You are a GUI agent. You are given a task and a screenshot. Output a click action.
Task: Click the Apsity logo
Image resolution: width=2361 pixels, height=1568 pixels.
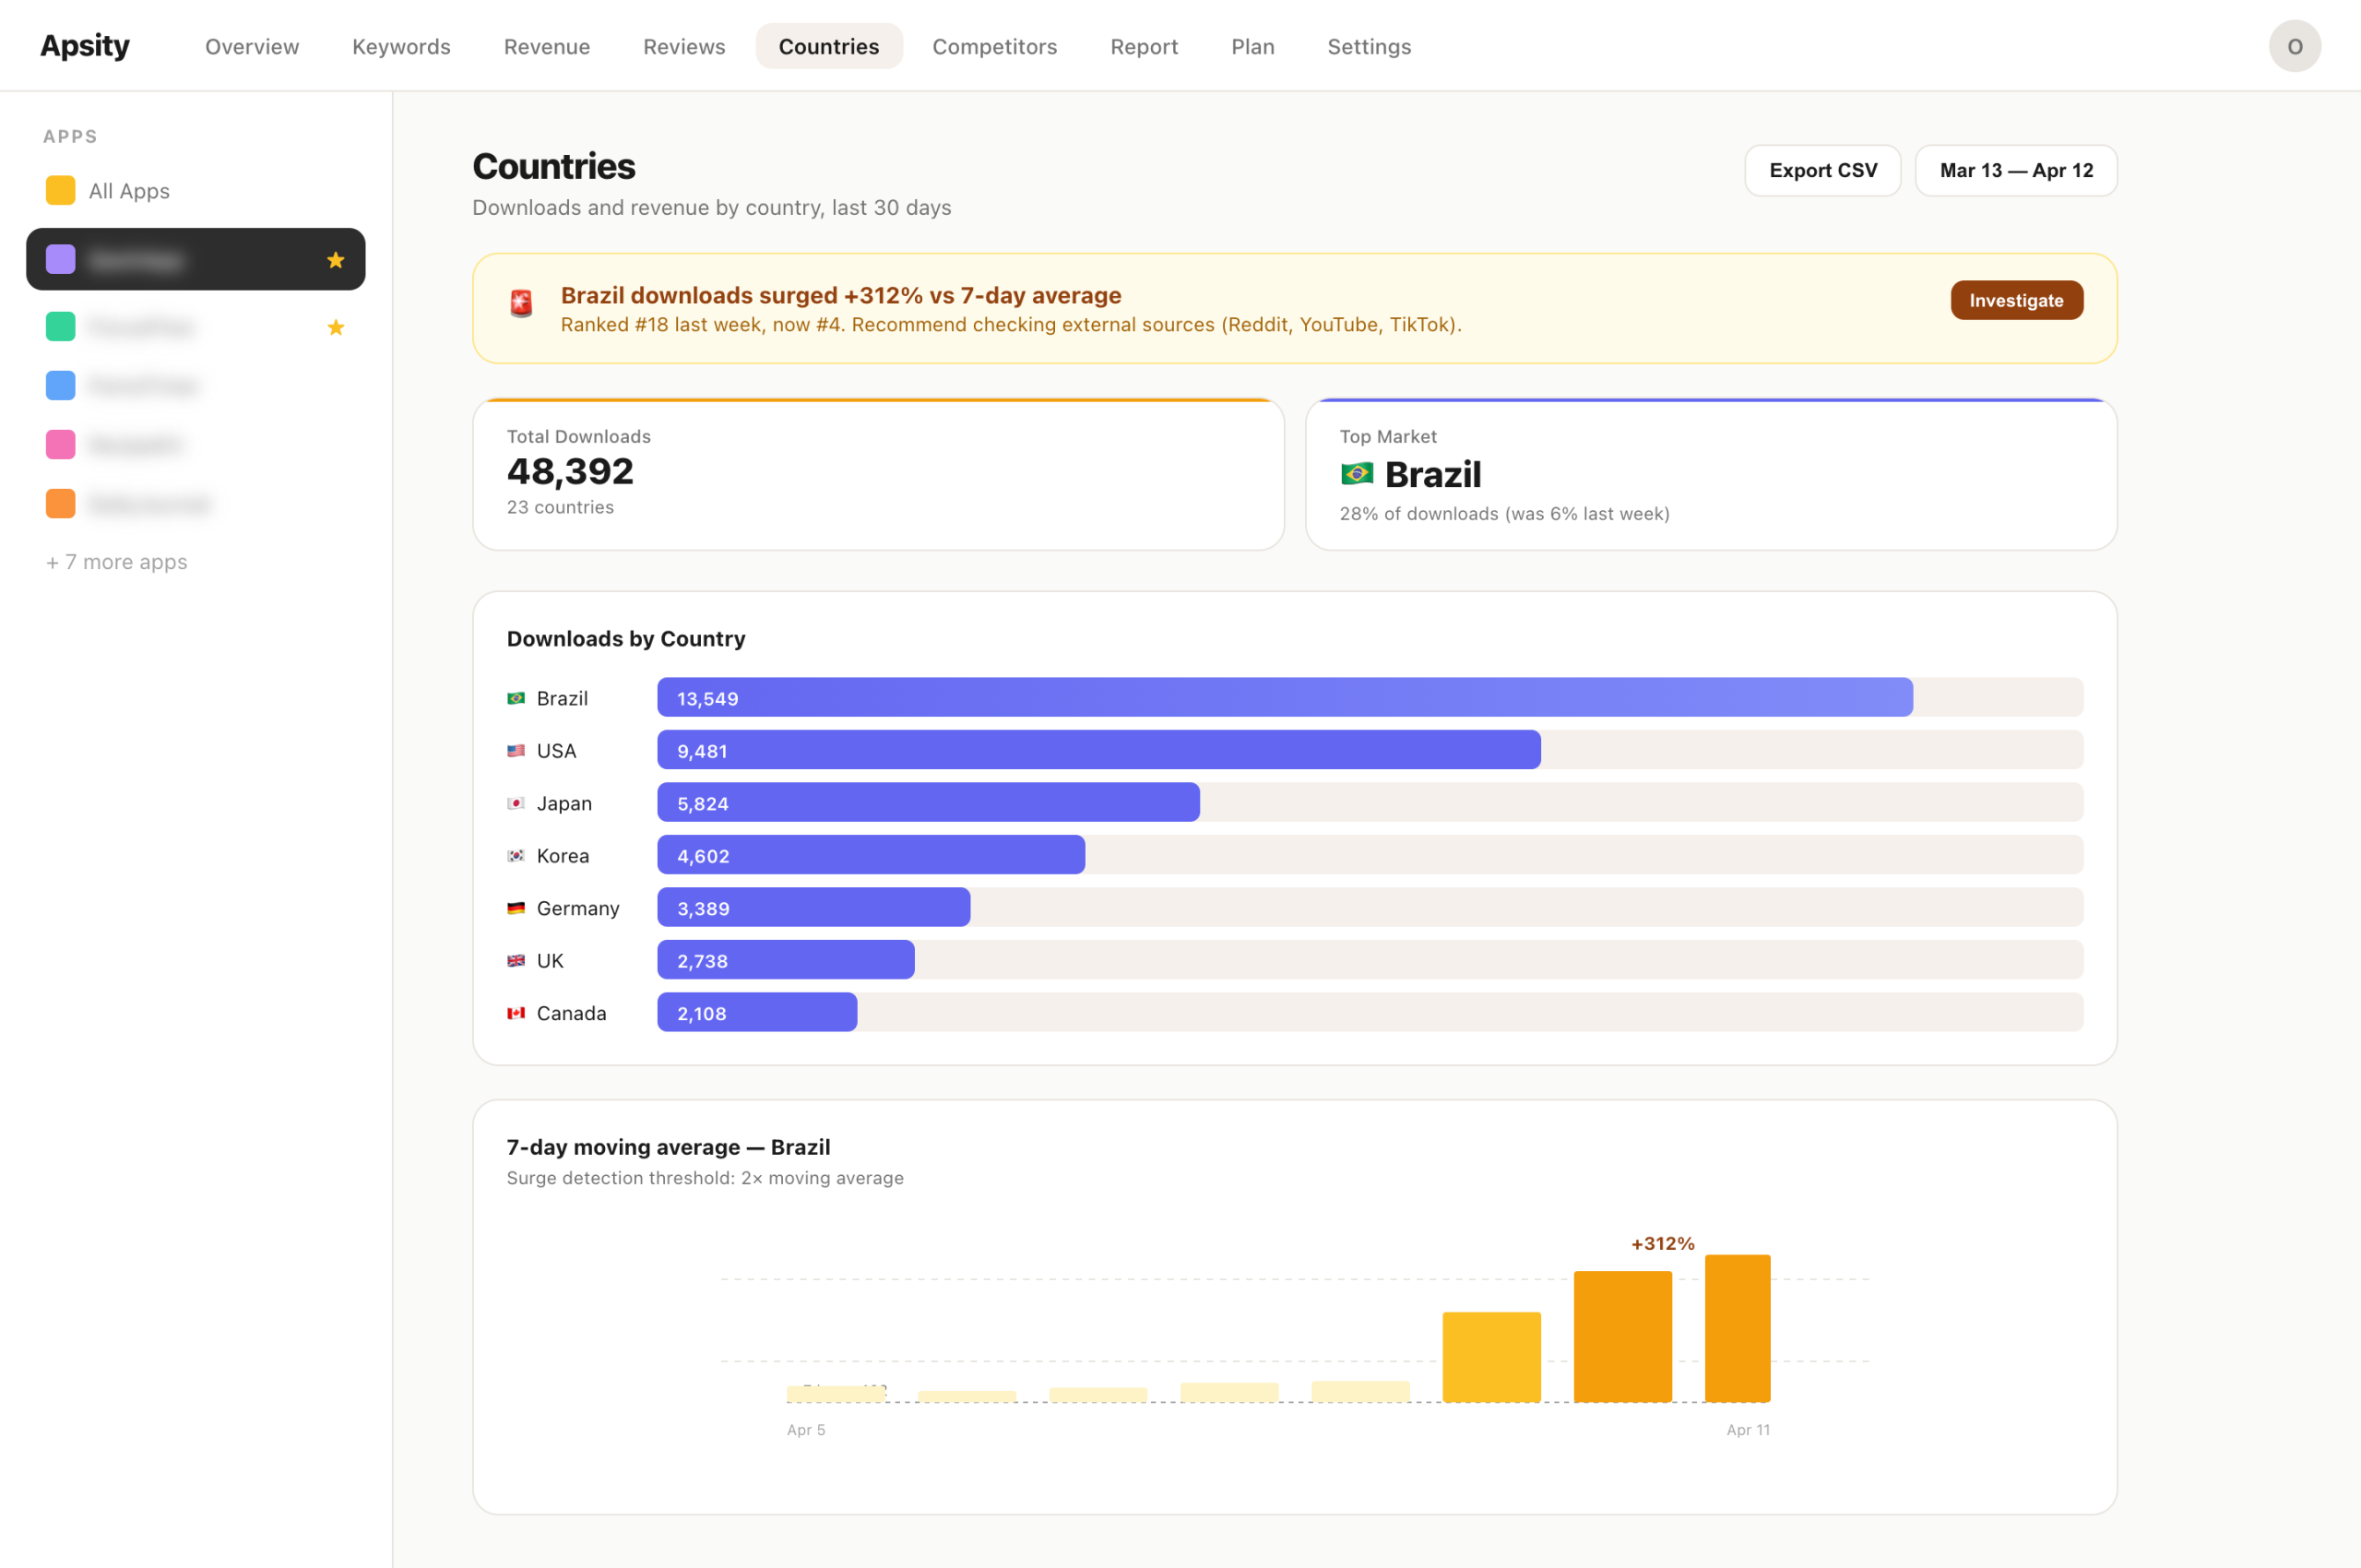point(85,46)
